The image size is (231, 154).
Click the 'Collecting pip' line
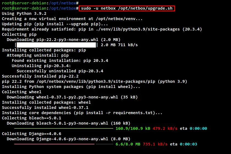(19, 34)
